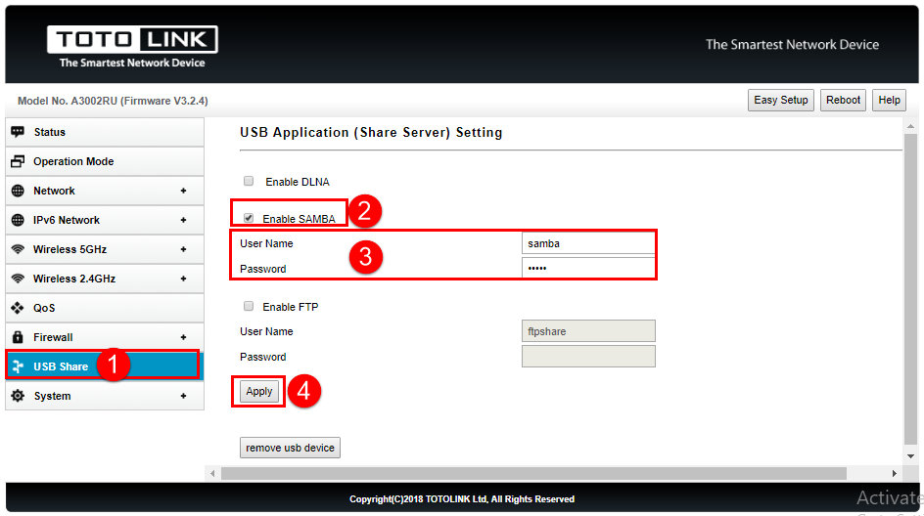Click the System gear icon
This screenshot has height=516, width=924.
coord(18,396)
